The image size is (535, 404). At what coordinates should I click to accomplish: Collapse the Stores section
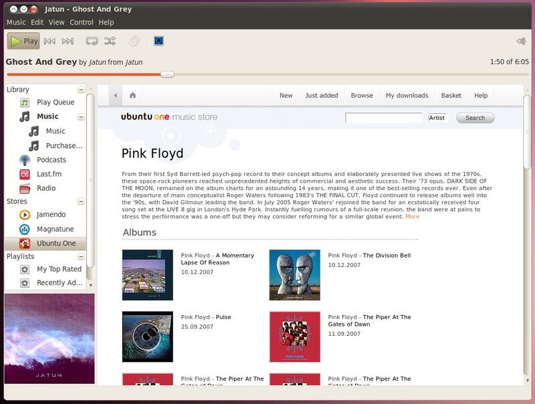pyautogui.click(x=81, y=201)
